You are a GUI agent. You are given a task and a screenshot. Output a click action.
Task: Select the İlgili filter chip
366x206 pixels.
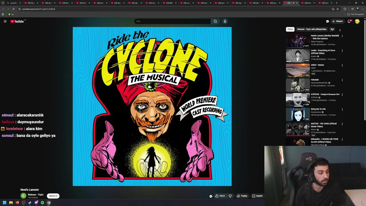point(333,29)
